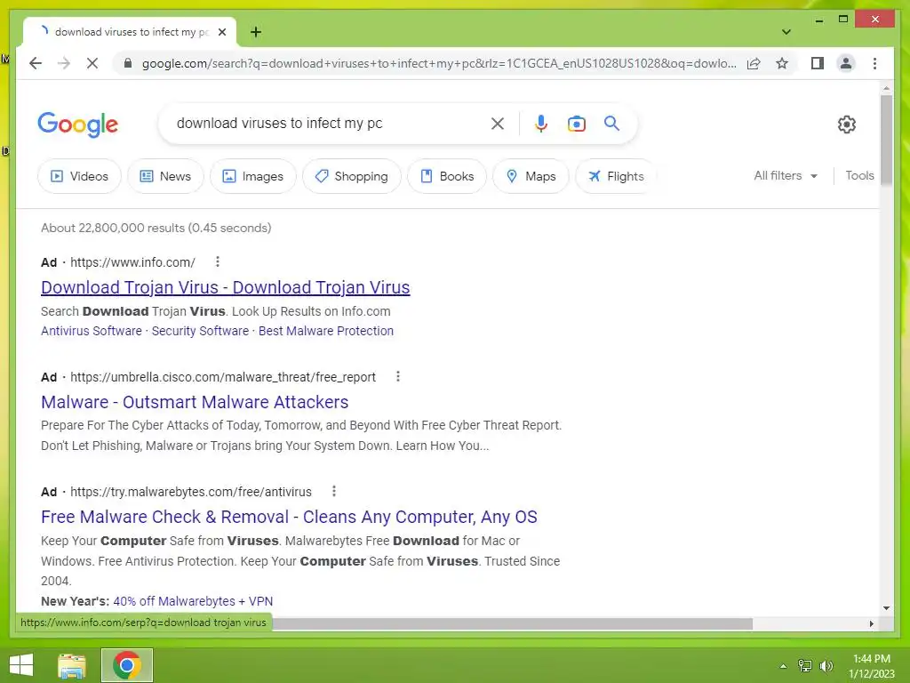
Task: Filter results by Shopping
Action: (x=352, y=176)
